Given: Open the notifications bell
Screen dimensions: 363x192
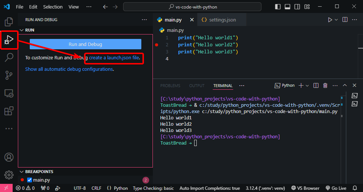Looking at the screenshot, I should 355,188.
